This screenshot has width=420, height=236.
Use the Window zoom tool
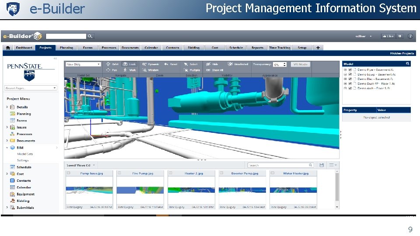[x=150, y=70]
